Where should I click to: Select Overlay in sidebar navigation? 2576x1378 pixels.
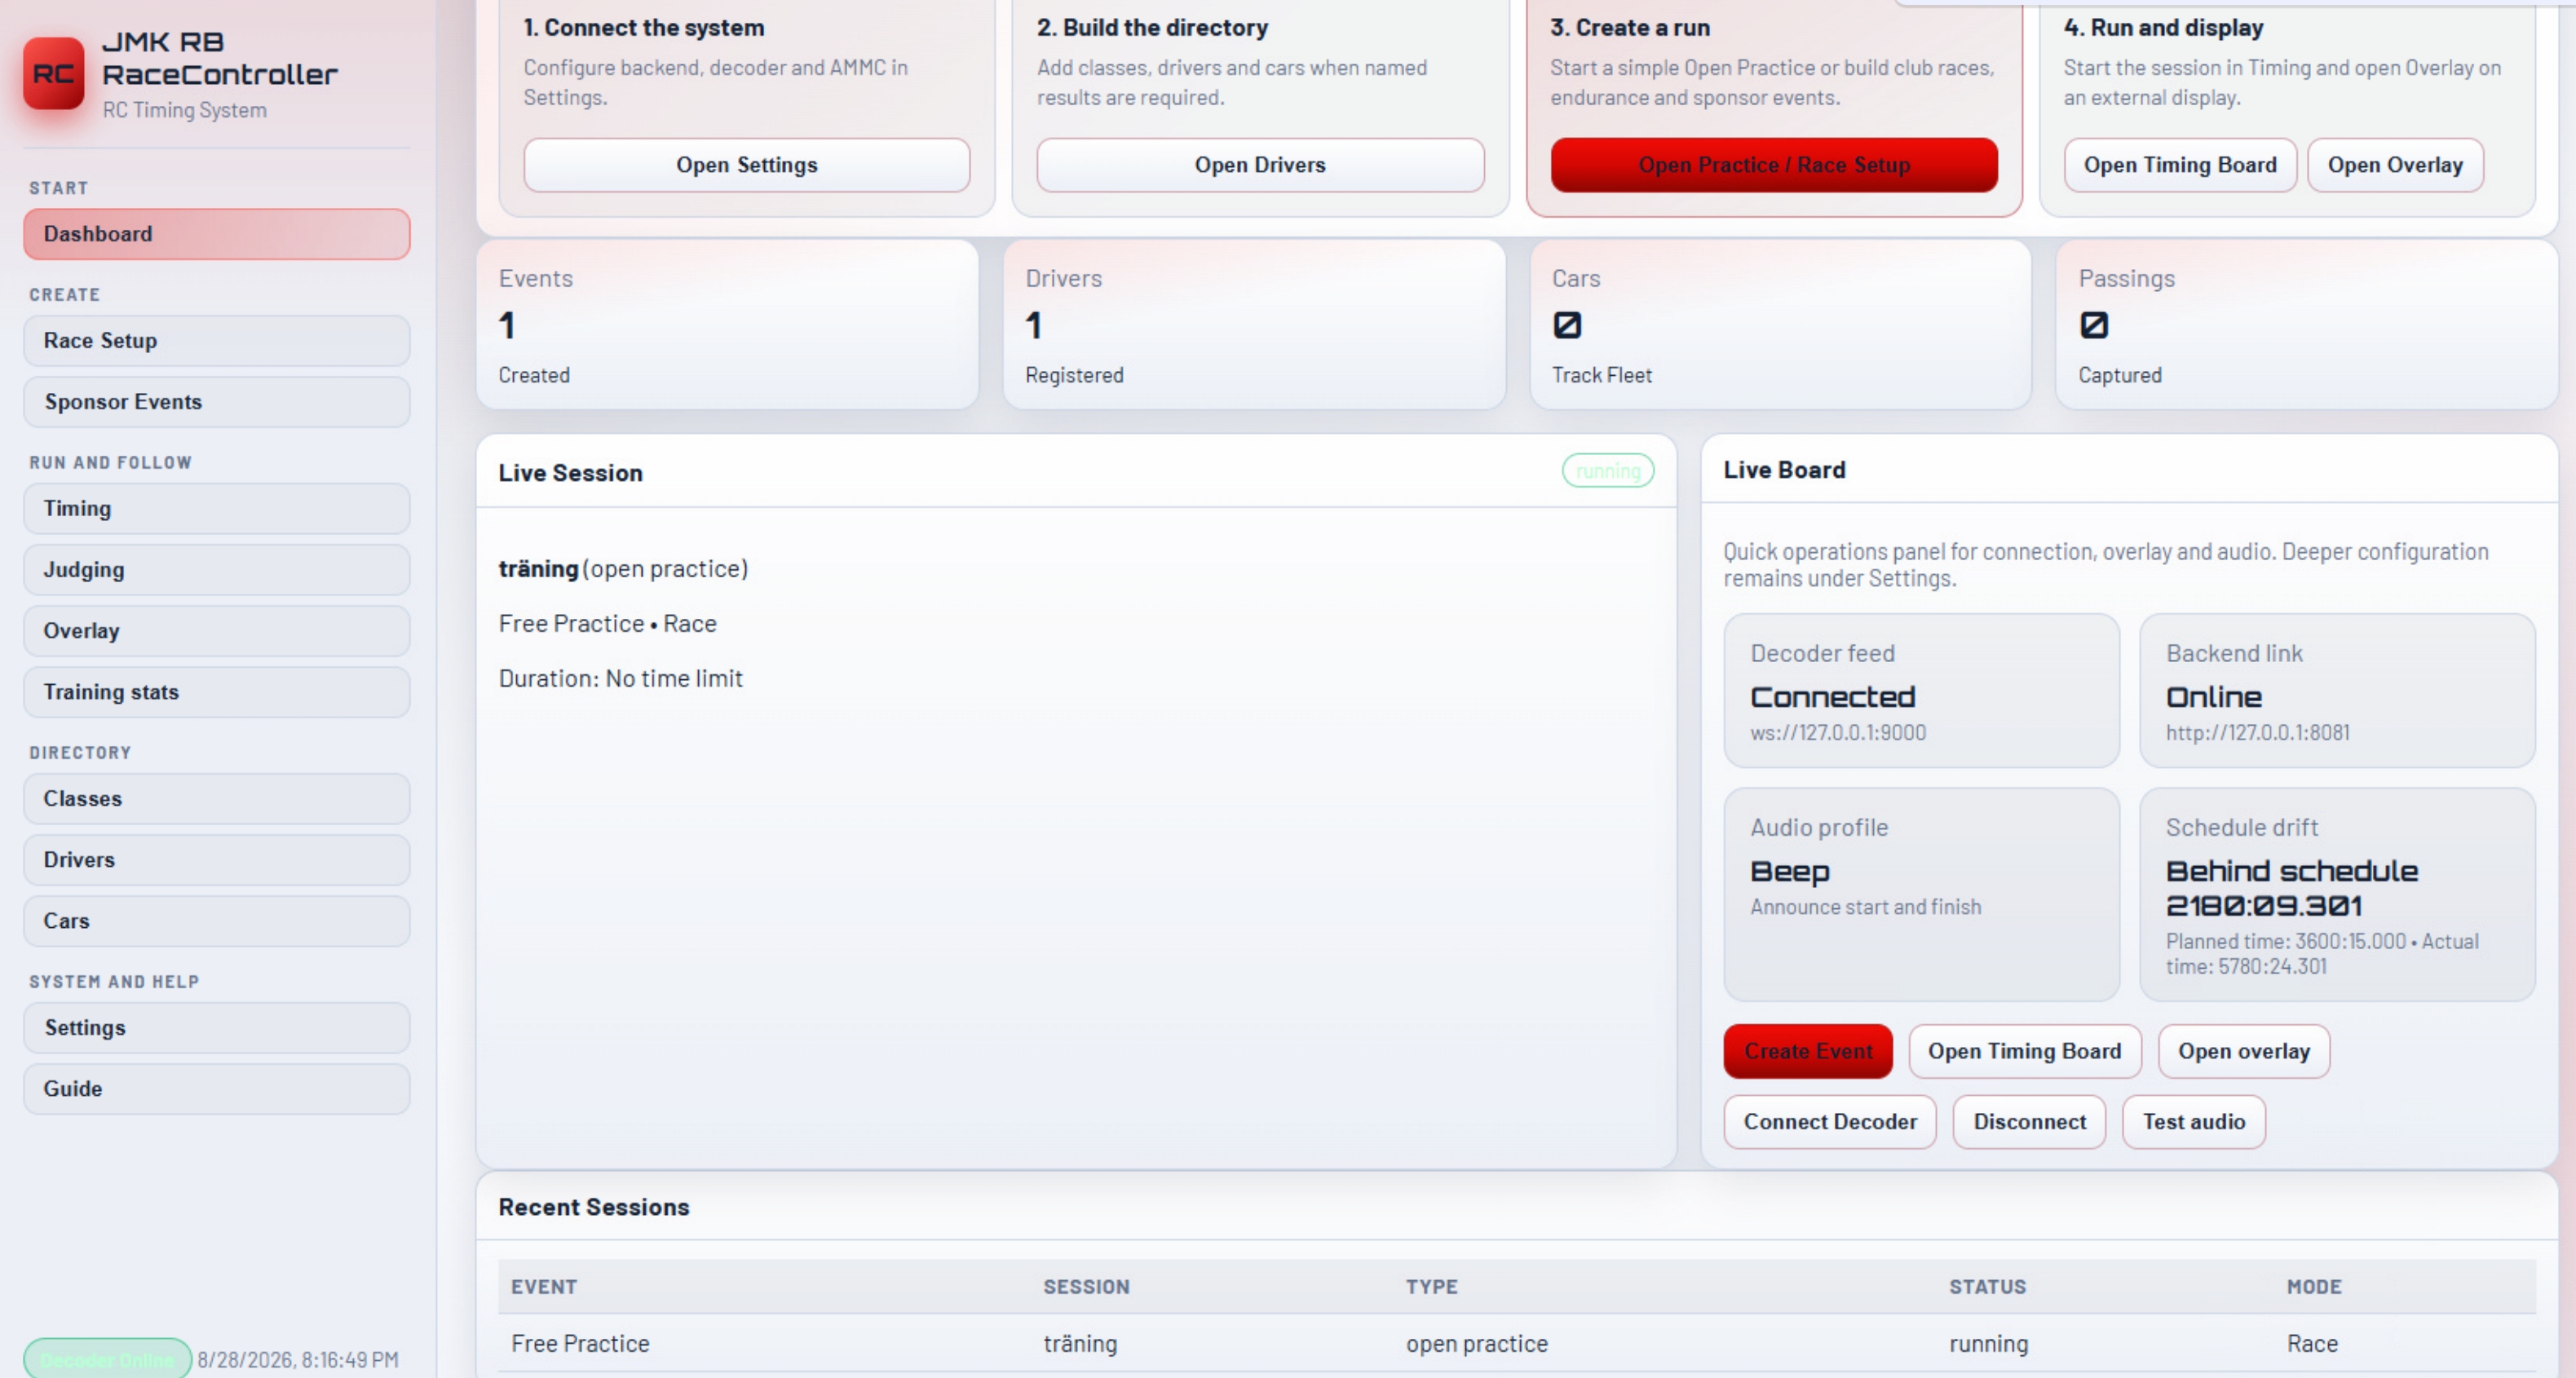tap(216, 631)
